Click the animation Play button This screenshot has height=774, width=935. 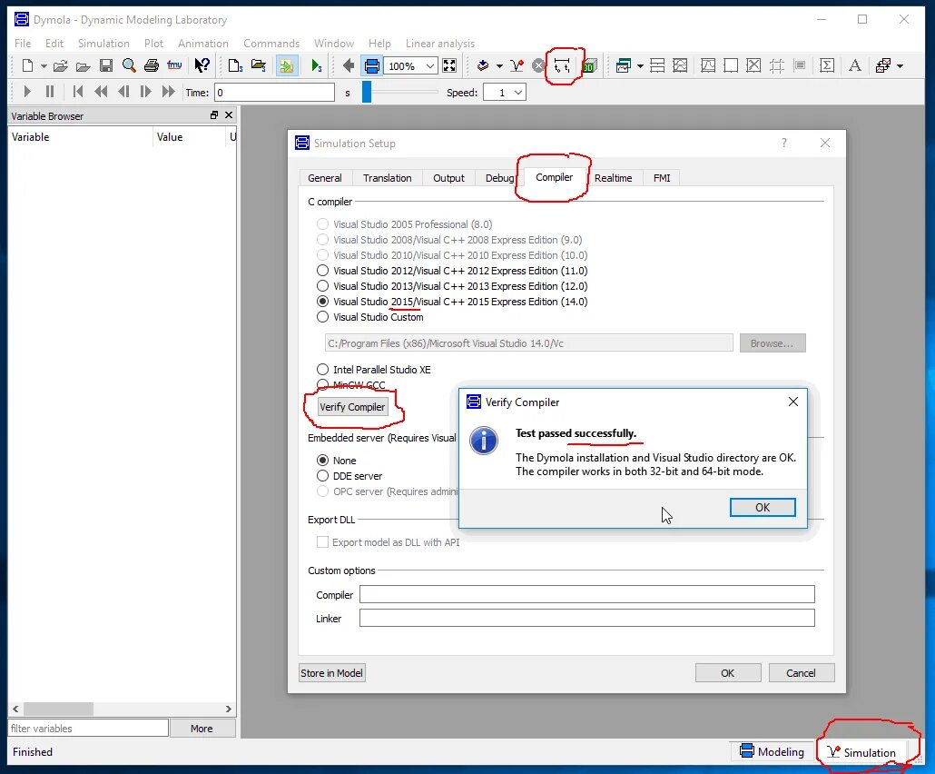click(x=27, y=92)
